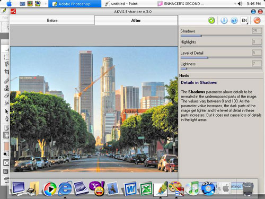Viewport: 265px width, 199px height.
Task: Switch to the Before tab
Action: tap(52, 21)
